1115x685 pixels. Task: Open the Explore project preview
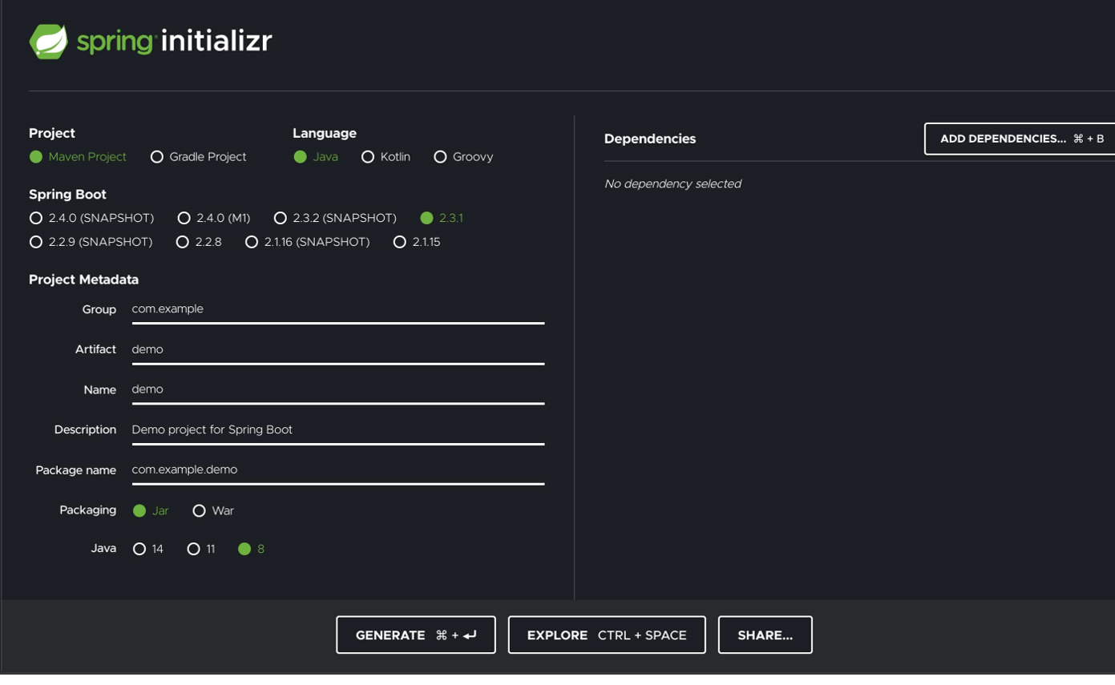tap(606, 635)
